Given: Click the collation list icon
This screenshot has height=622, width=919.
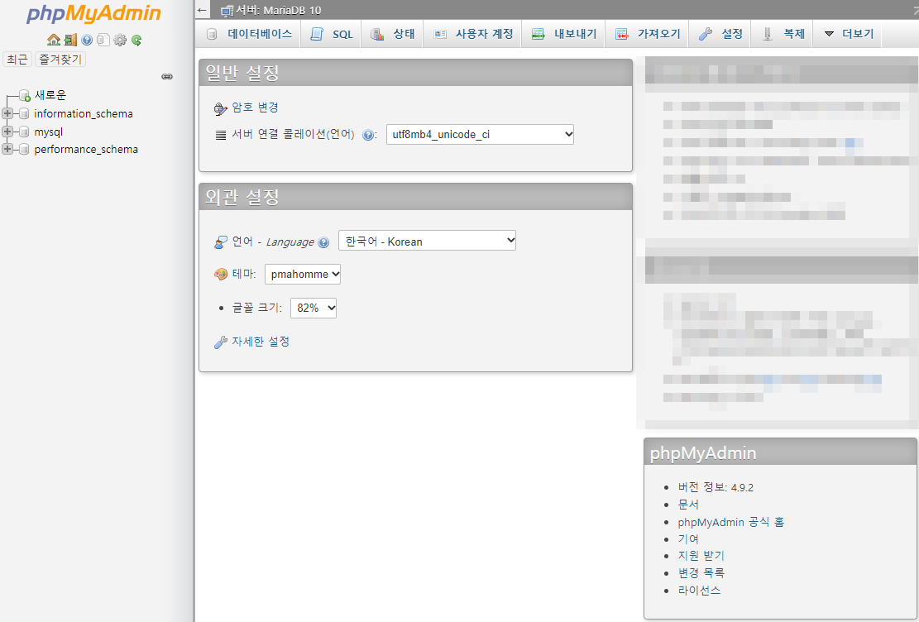Looking at the screenshot, I should pos(220,135).
